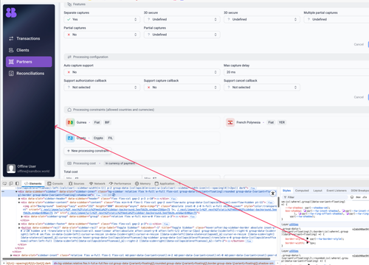Open the Auto capture support dropdown
The height and width of the screenshot is (265, 369).
142,72
